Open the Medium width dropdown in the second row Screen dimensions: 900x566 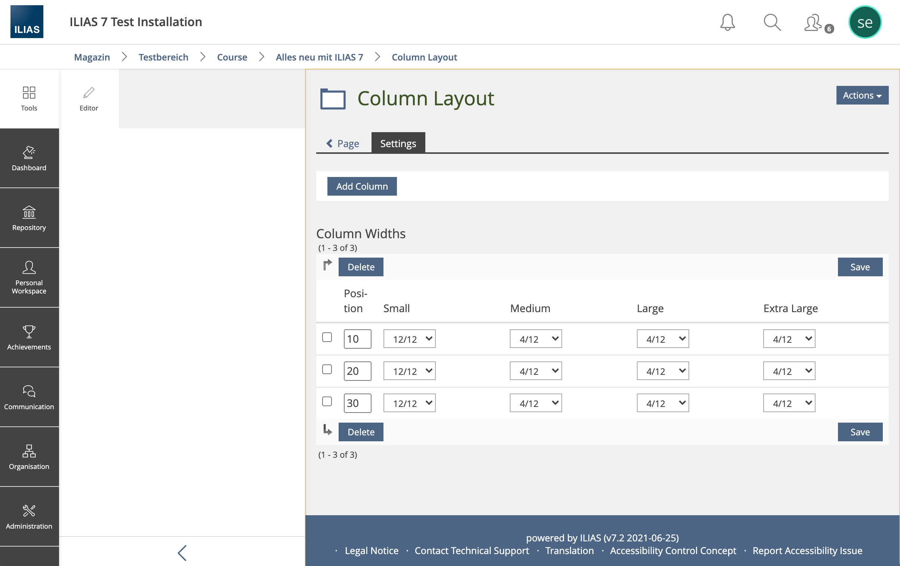point(536,371)
